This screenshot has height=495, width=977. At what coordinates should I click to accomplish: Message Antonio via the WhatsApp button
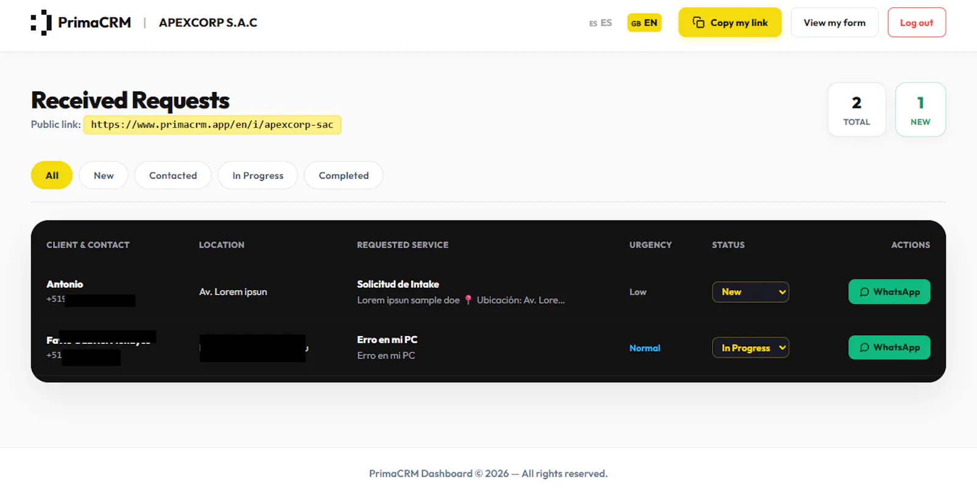(889, 292)
